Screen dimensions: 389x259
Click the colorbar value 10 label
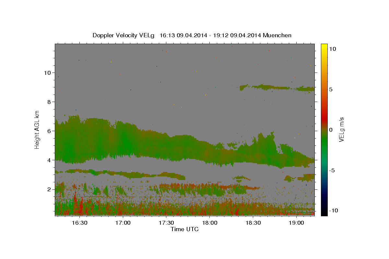332,49
